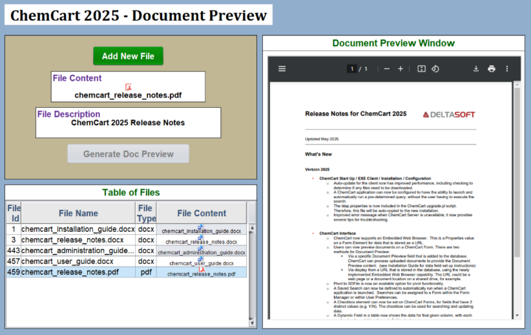This screenshot has width=531, height=335.
Task: Sort by the File Type column header
Action: tap(146, 213)
